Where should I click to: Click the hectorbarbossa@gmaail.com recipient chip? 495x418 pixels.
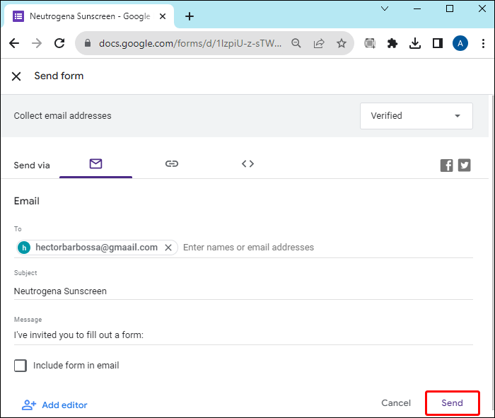[97, 248]
